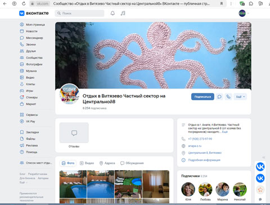Select the Видео tab
The height and width of the screenshot is (205, 270).
pyautogui.click(x=87, y=163)
